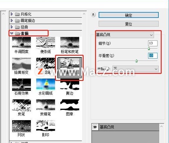169x143 pixels.
Task: Select the 基底凸现 filter thumbnail
Action: click(x=70, y=68)
